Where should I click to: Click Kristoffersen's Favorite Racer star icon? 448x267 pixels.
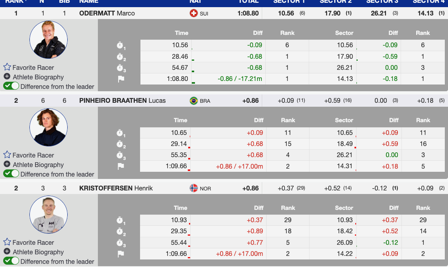pos(7,242)
